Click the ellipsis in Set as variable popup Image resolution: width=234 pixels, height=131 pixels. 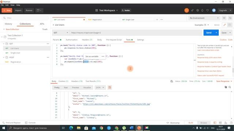(x=103, y=56)
